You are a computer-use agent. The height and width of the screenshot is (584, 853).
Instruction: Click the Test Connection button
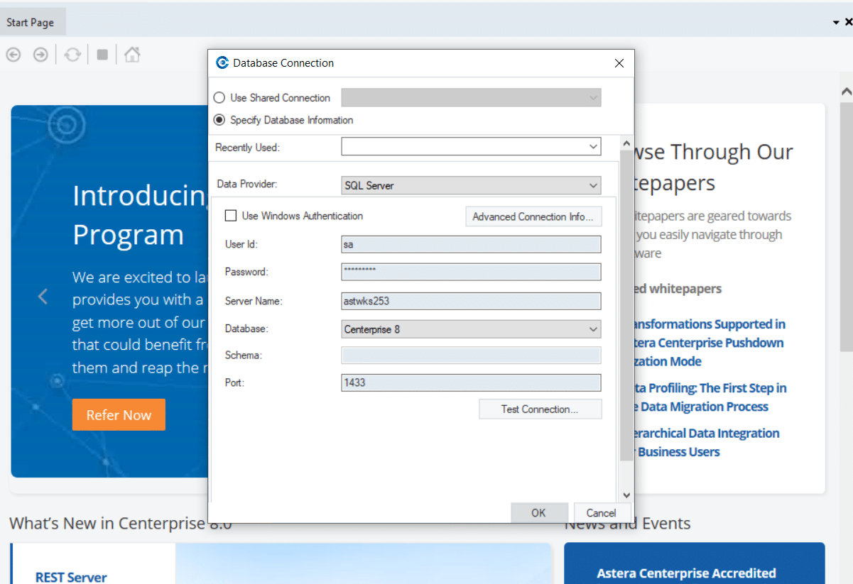pos(540,409)
